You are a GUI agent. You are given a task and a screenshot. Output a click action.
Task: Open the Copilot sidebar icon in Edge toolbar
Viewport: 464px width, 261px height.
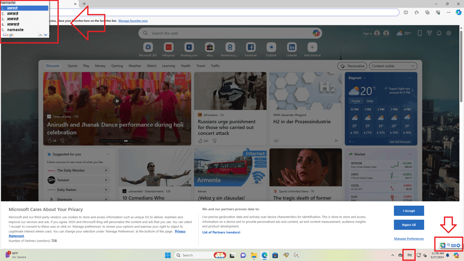tap(459, 12)
